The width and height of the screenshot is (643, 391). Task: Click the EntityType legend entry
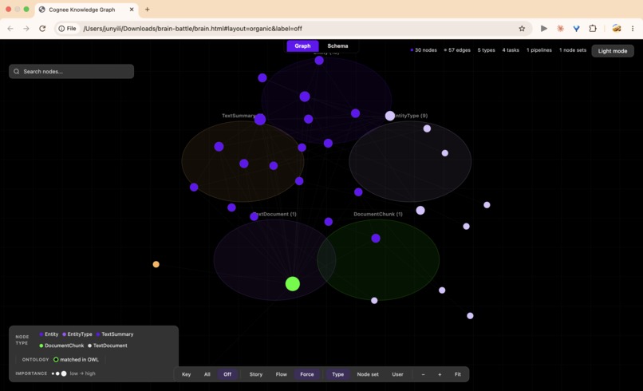point(77,334)
